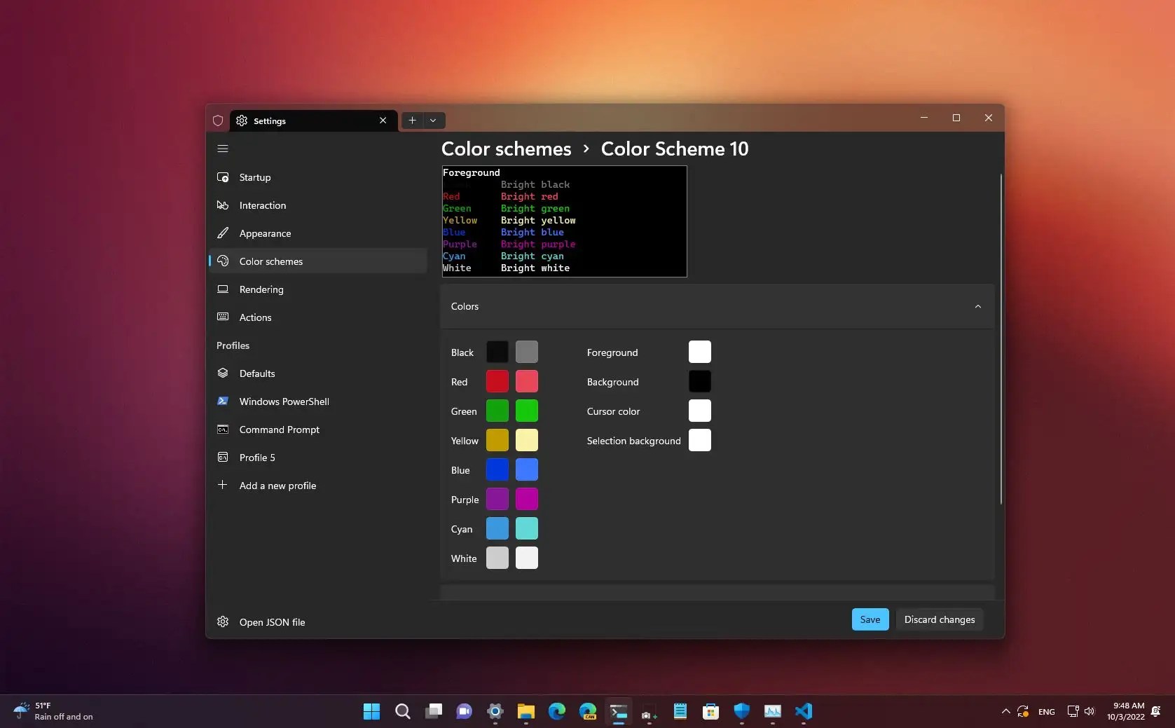Launch Visual Studio Code from the taskbar
Screen dimensions: 1175x728
[803, 712]
